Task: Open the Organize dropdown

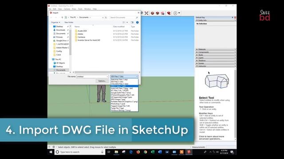Action: point(55,23)
